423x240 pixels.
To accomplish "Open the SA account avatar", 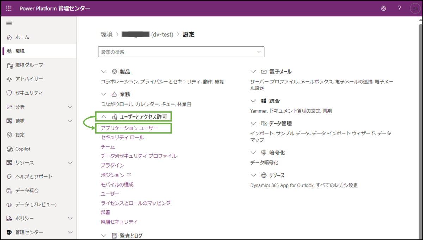I will tap(416, 8).
